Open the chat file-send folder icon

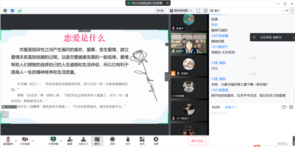click(x=284, y=107)
